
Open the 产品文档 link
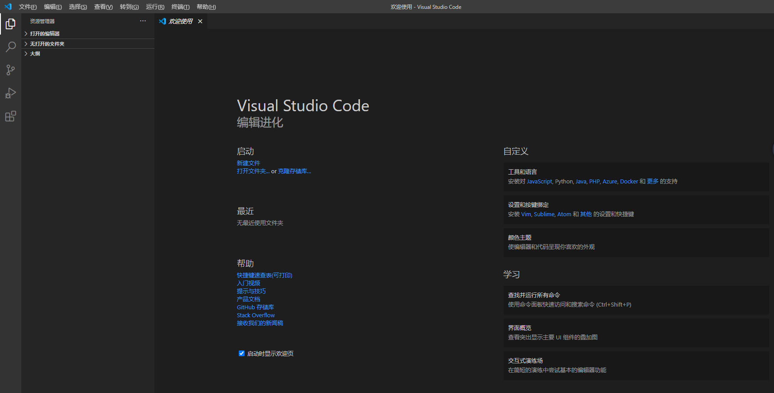249,299
